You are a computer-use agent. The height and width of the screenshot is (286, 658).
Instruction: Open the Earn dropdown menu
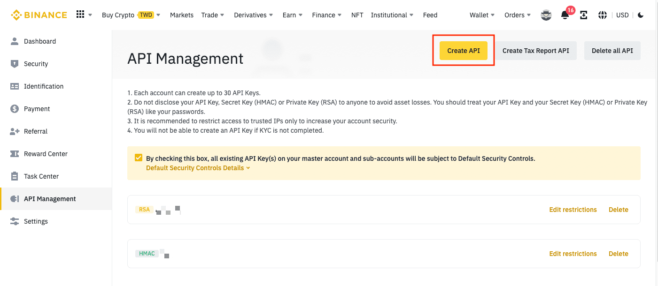tap(293, 15)
